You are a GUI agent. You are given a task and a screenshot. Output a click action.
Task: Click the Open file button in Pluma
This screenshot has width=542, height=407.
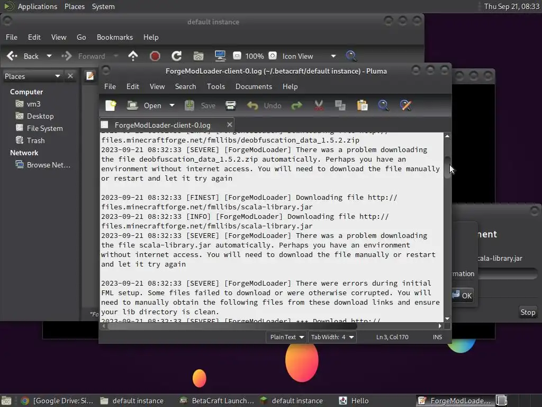144,105
